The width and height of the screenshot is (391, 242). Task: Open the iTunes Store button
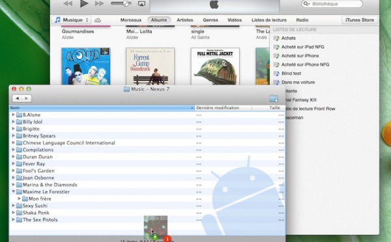360,20
